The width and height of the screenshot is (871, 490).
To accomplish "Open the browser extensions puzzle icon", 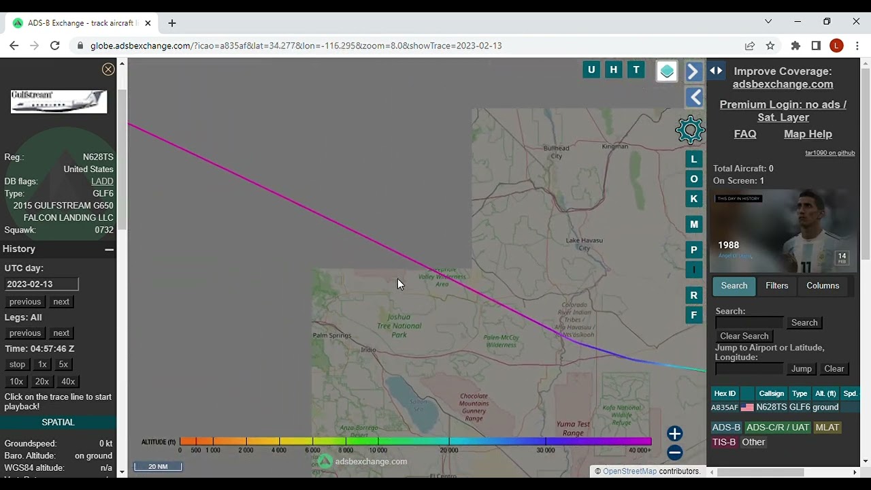I will click(795, 46).
